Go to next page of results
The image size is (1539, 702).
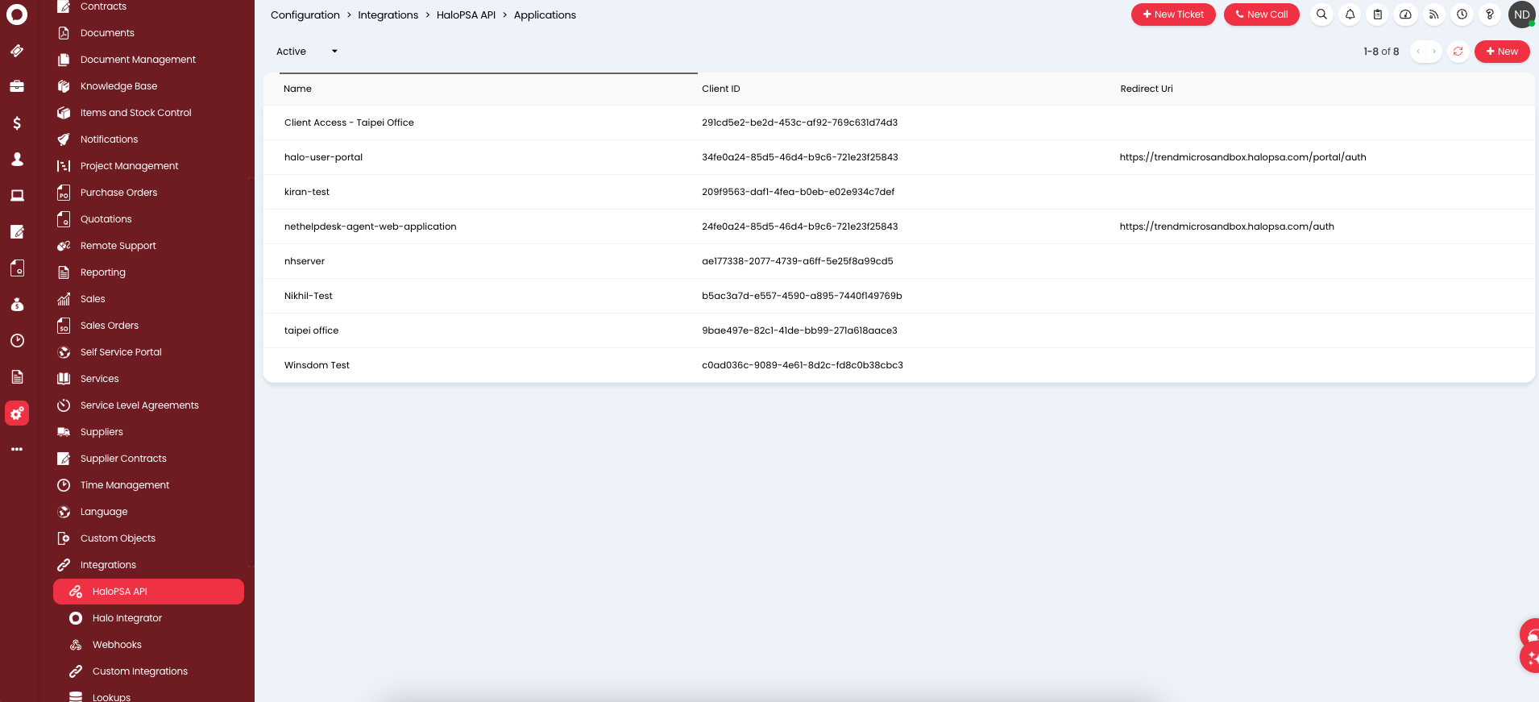click(1434, 52)
